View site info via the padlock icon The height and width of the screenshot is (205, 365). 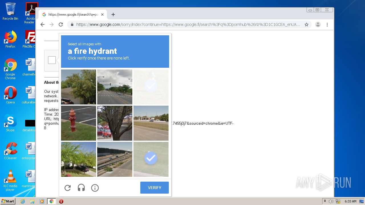[x=72, y=24]
